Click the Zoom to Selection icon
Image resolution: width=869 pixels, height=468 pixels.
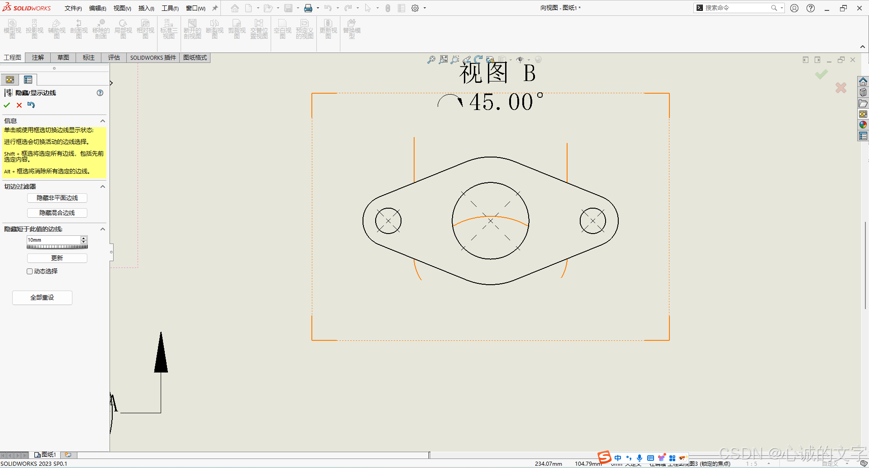(455, 59)
